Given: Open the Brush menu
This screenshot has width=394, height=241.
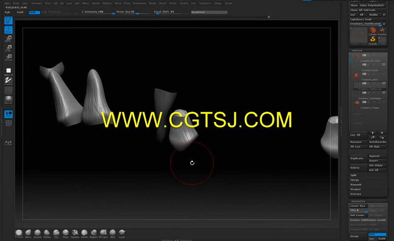Looking at the screenshot, I should tap(16, 3).
